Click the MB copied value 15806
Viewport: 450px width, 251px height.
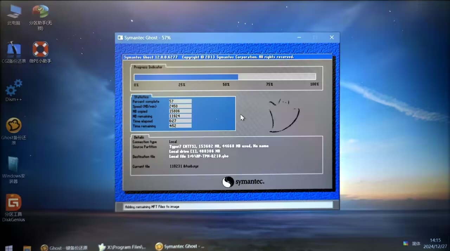click(x=180, y=111)
